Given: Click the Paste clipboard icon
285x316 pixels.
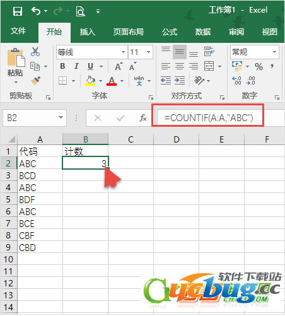Looking at the screenshot, I should pyautogui.click(x=16, y=57).
